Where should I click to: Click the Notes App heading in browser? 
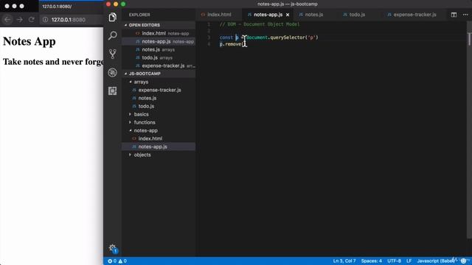pyautogui.click(x=29, y=41)
